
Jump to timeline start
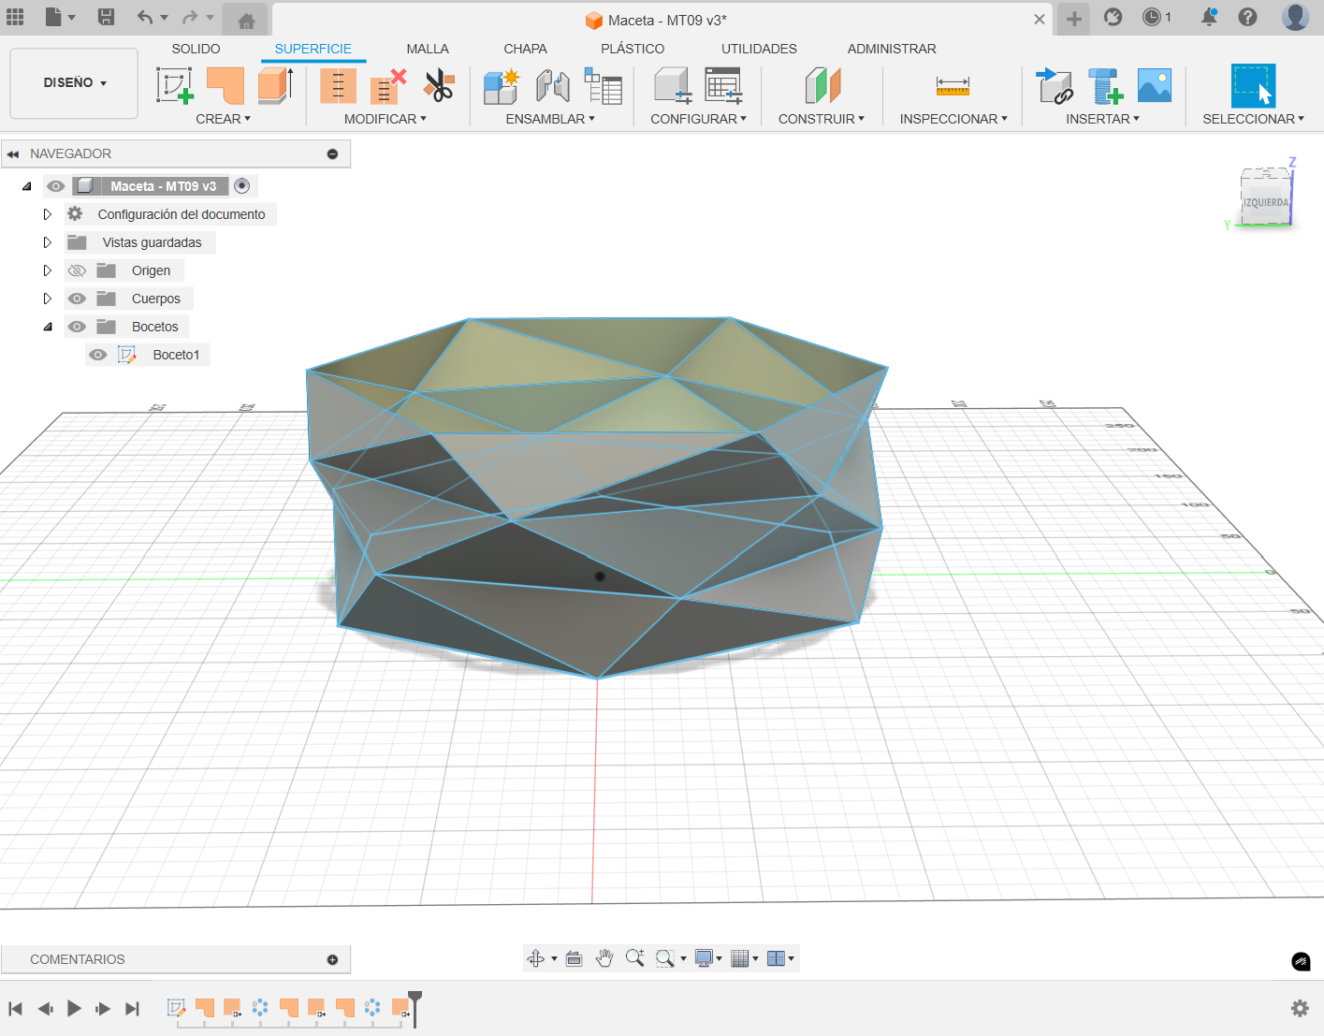click(15, 1008)
